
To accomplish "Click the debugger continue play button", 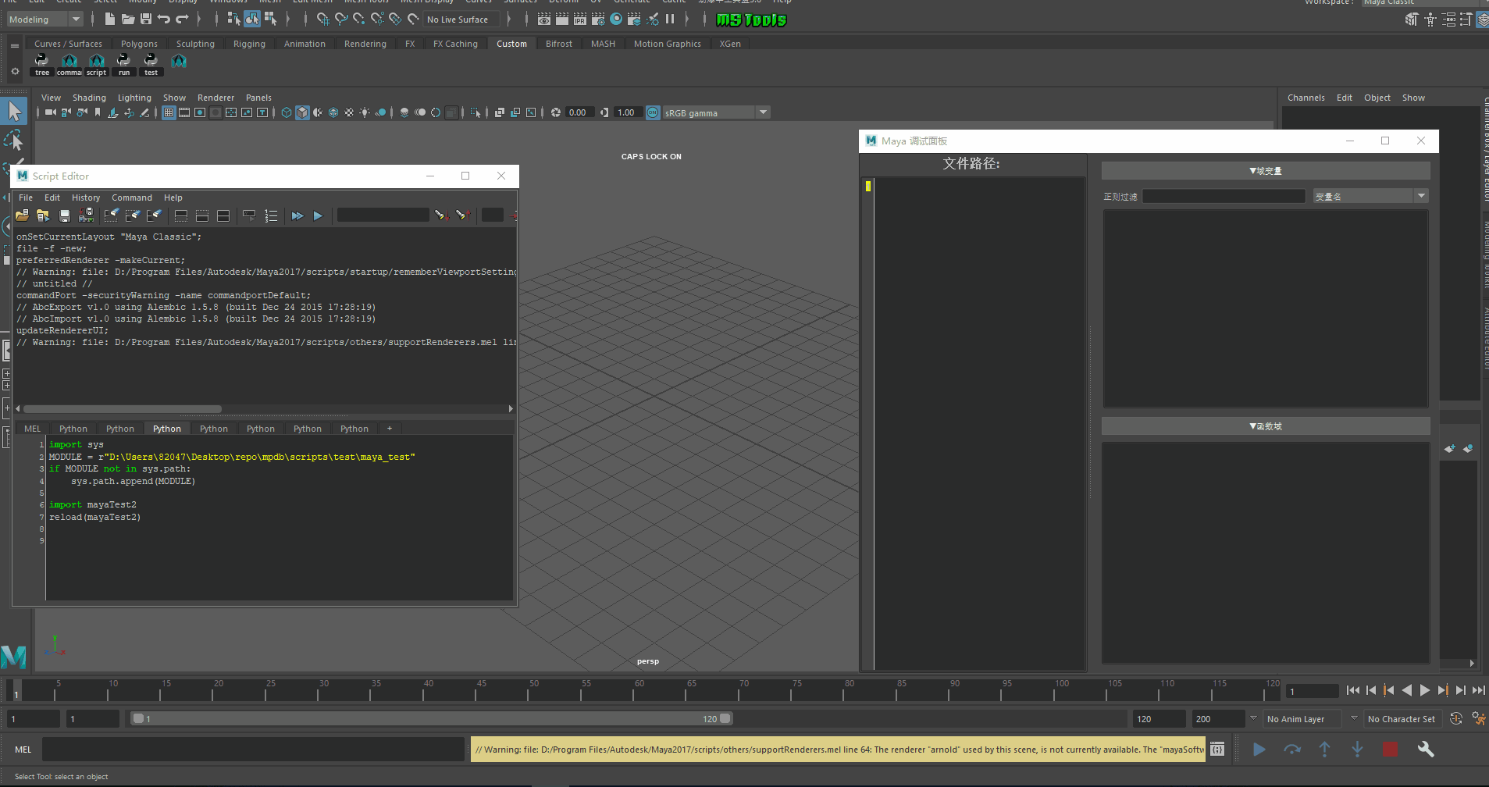I will point(1259,750).
